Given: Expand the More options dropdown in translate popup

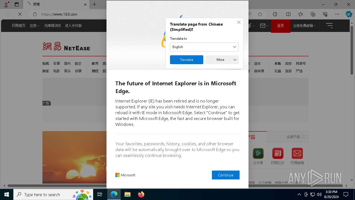Looking at the screenshot, I should (x=222, y=60).
